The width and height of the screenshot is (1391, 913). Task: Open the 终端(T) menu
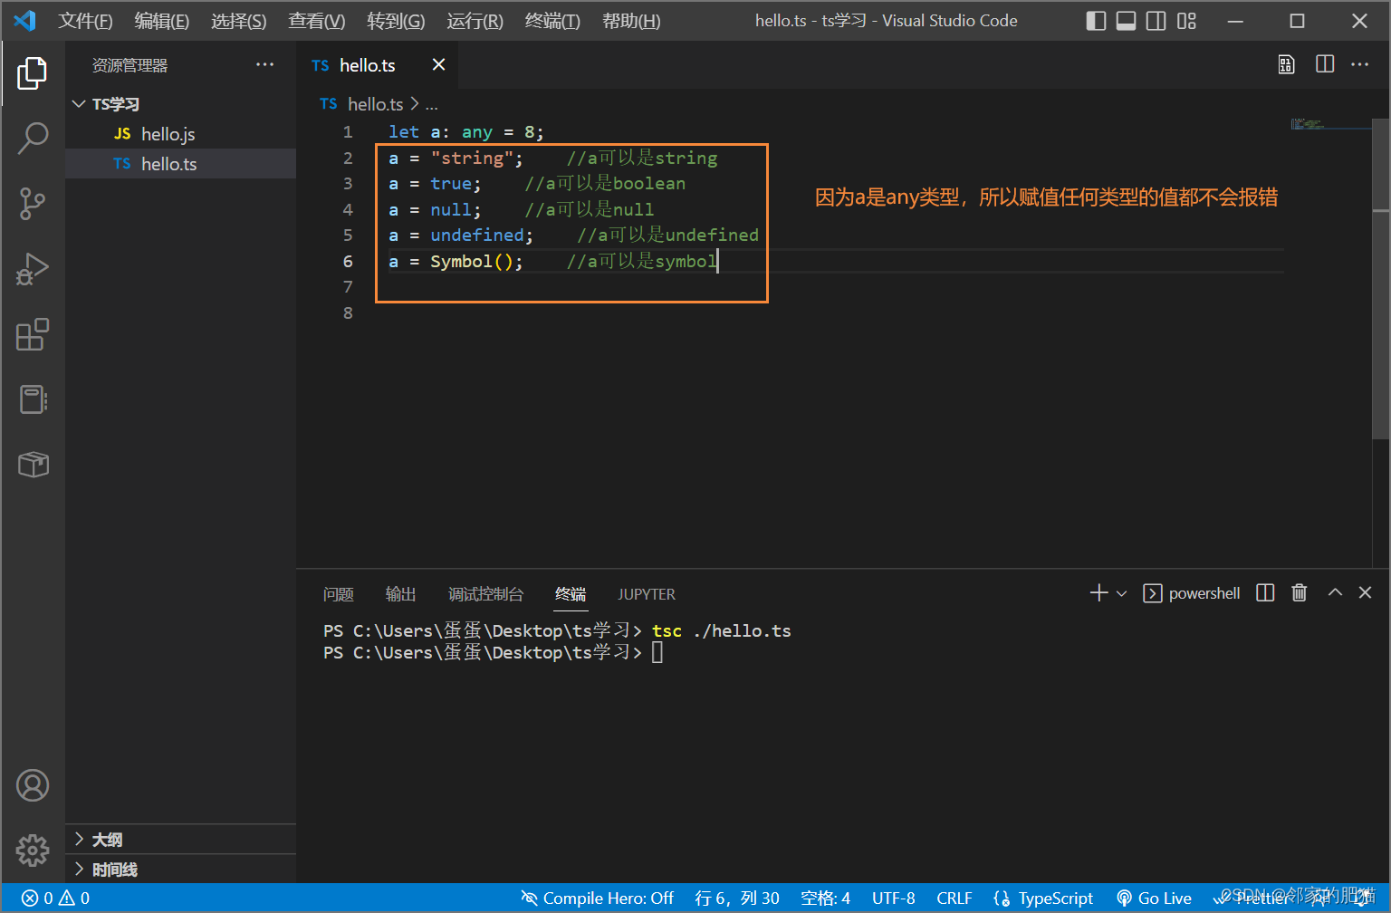pos(552,21)
